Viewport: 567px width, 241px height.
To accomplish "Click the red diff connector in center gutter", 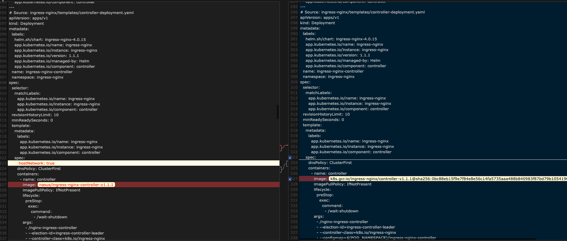I will pos(283,147).
